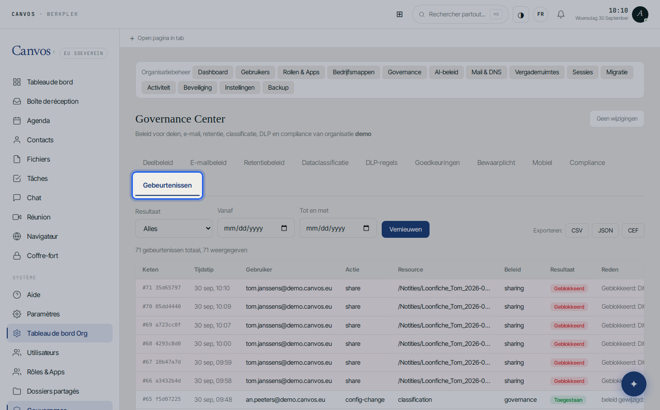The width and height of the screenshot is (660, 410).
Task: Open Contacts in the sidebar
Action: (60, 140)
